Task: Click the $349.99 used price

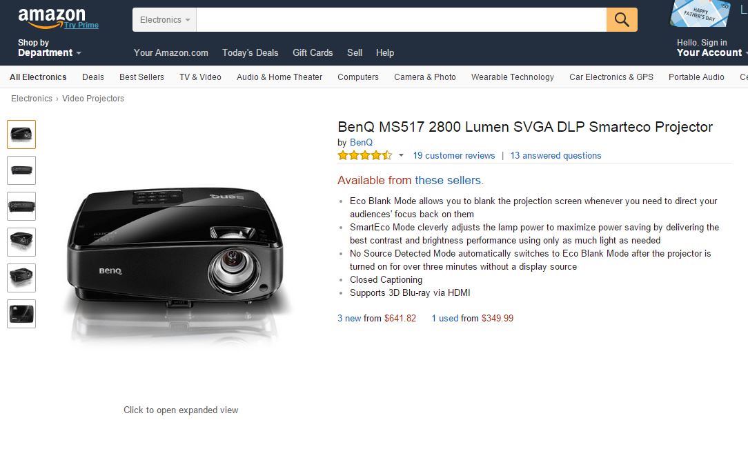Action: (498, 318)
